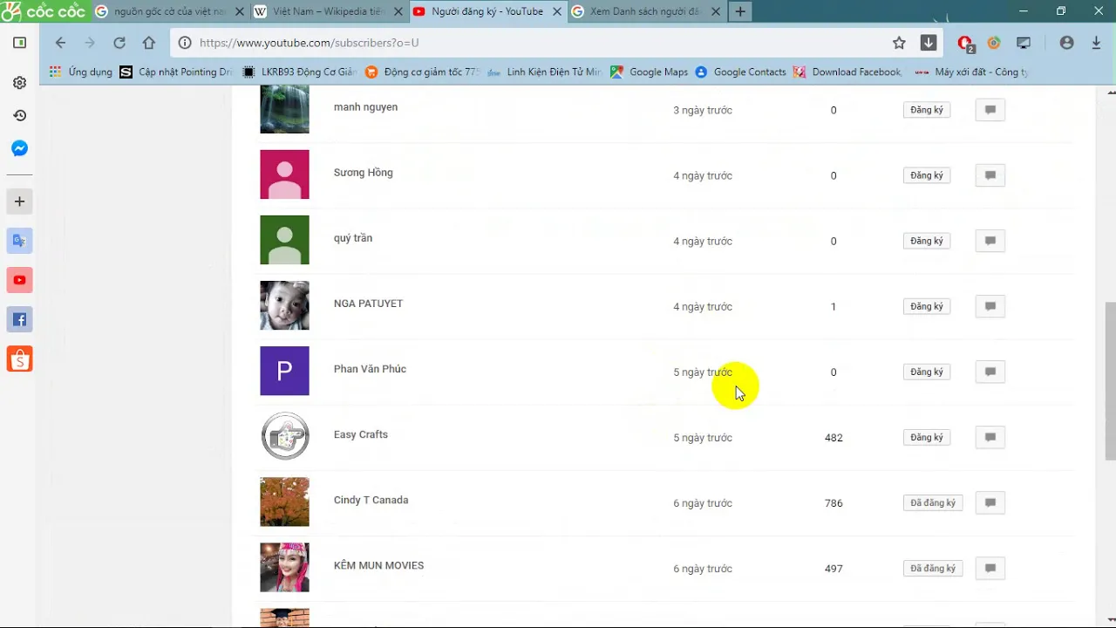Click the Cốc Cốc browser logo
The height and width of the screenshot is (628, 1116).
click(x=44, y=11)
